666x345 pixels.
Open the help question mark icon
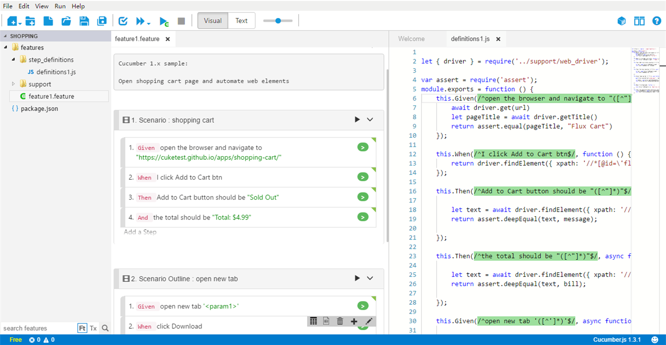click(656, 21)
